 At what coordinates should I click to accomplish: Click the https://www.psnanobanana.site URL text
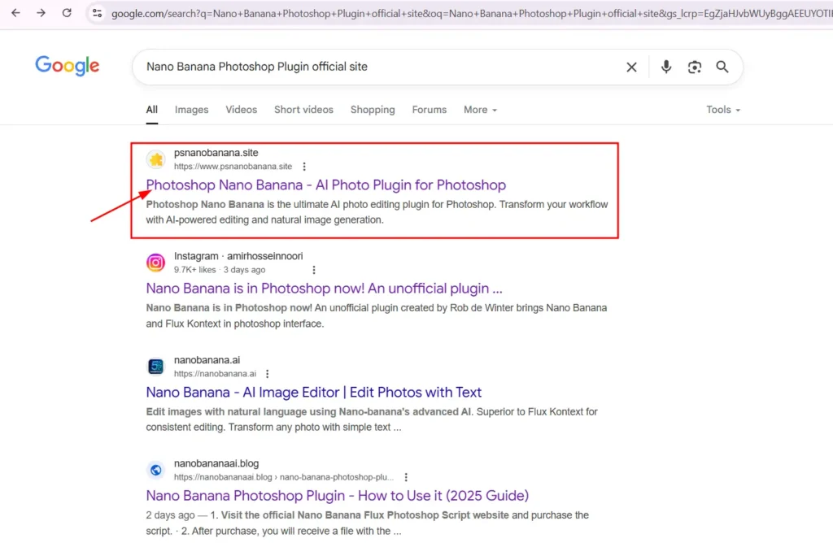pos(233,167)
